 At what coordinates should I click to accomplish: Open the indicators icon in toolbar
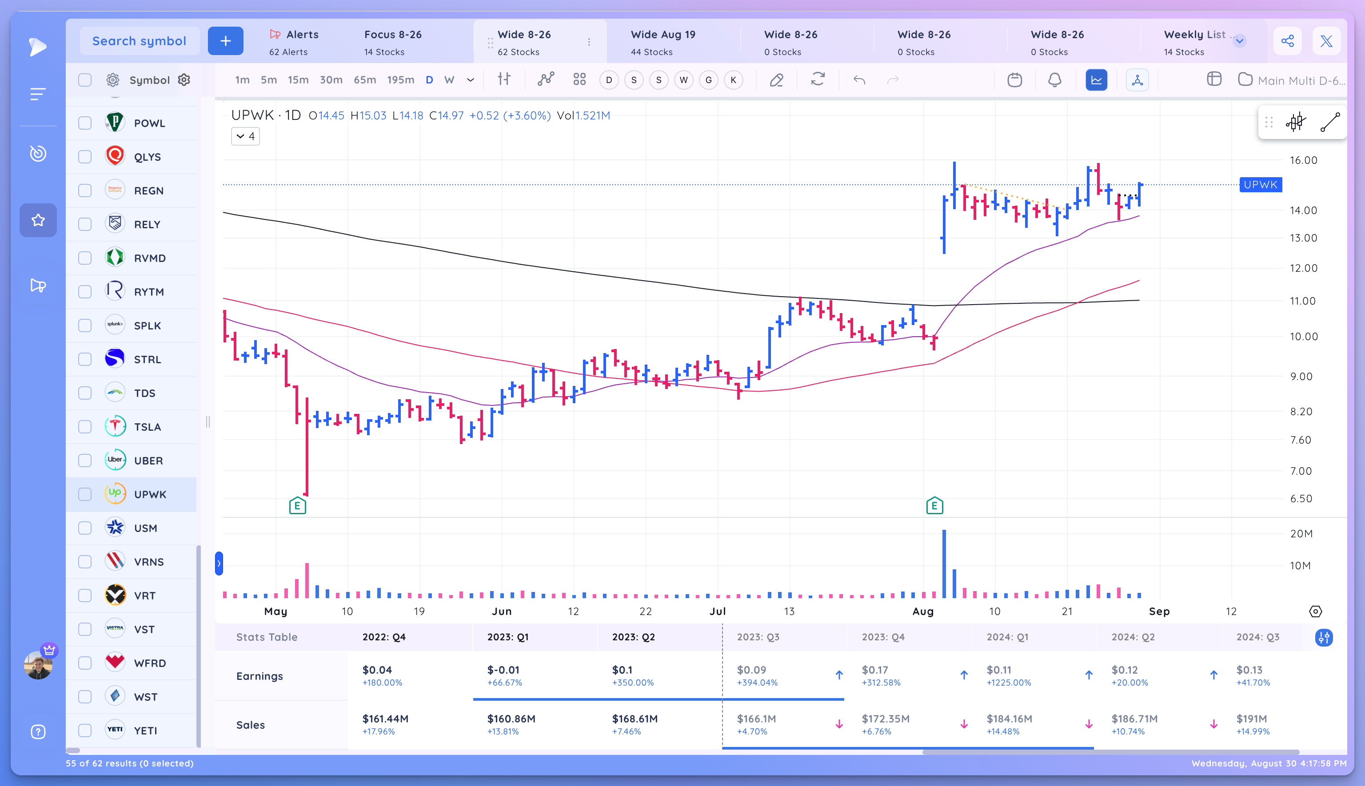point(546,79)
